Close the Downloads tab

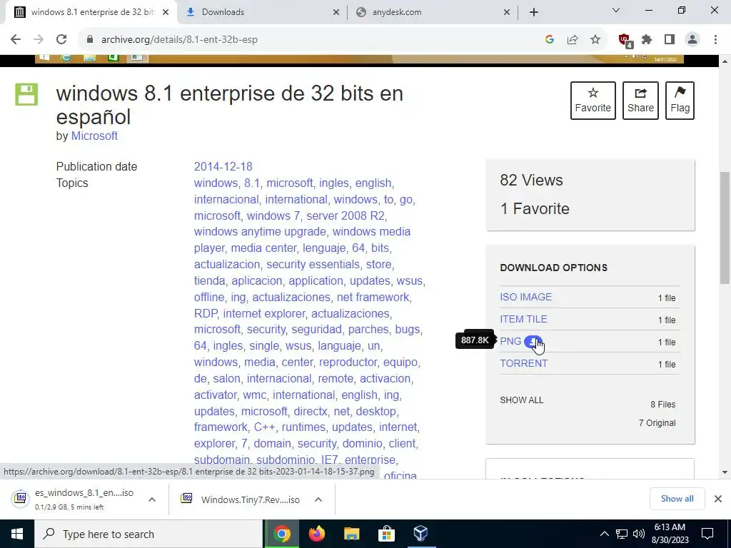point(336,12)
